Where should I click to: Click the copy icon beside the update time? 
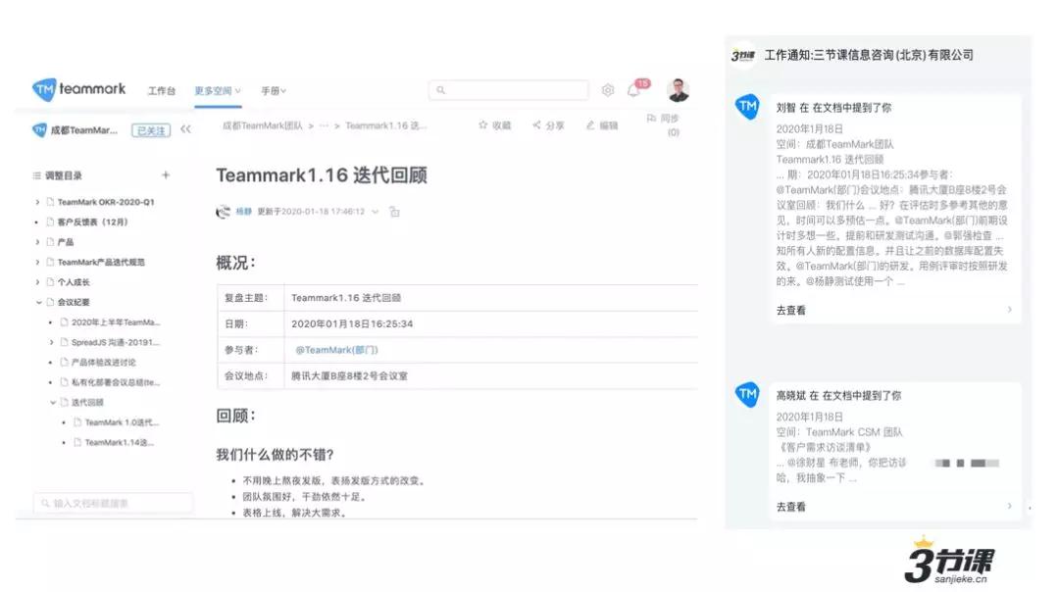click(x=394, y=212)
